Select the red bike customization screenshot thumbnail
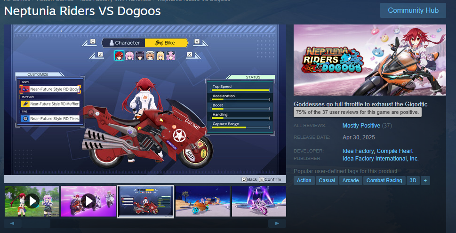The image size is (456, 233). tap(145, 201)
